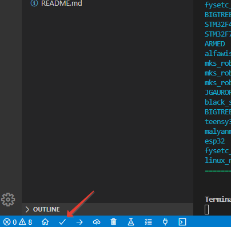Screen dimensions: 231x227
Task: Open Serial Monitor plug icon
Action: pos(165,222)
